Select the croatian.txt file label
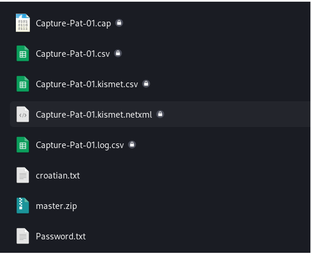311x254 pixels. [x=58, y=176]
